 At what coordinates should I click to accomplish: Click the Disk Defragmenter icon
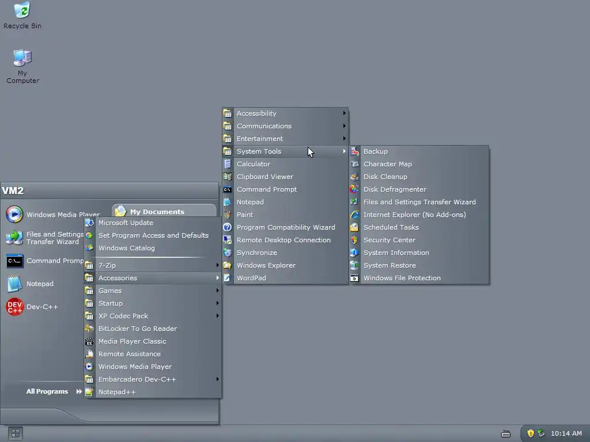pyautogui.click(x=354, y=189)
